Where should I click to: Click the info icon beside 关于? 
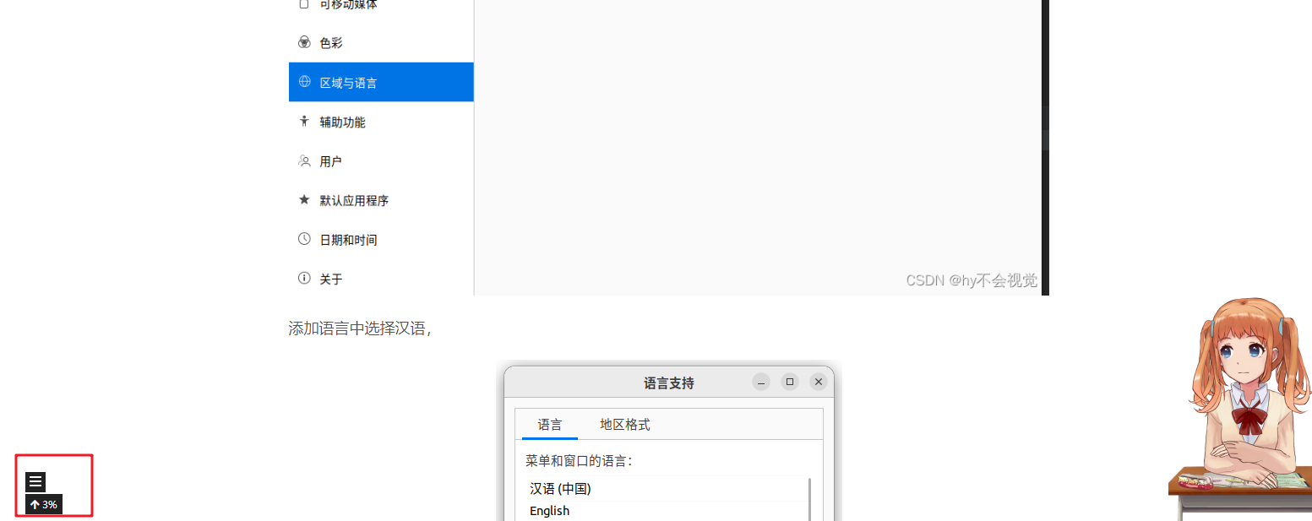point(305,278)
